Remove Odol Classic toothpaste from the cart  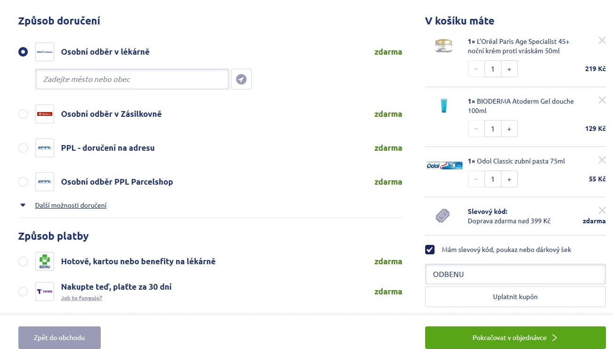(x=602, y=160)
